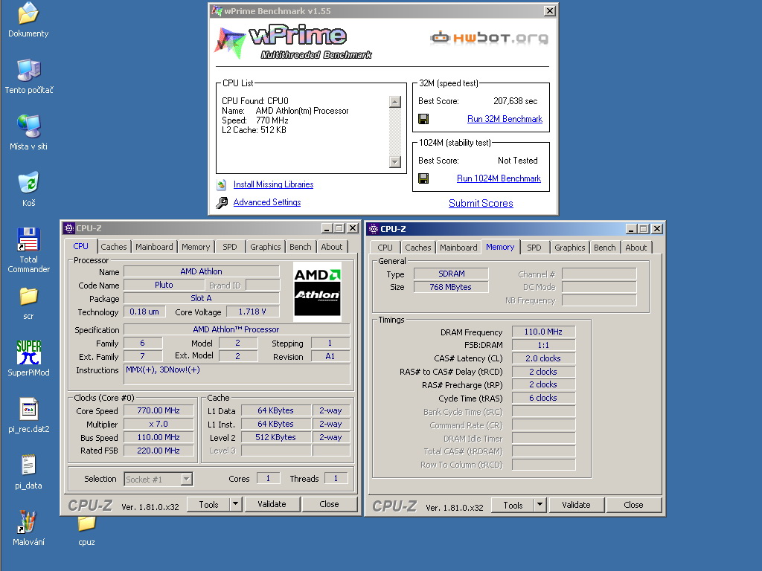Screen dimensions: 762x571
Task: Click Tools button in right CPU-Z
Action: 513,505
